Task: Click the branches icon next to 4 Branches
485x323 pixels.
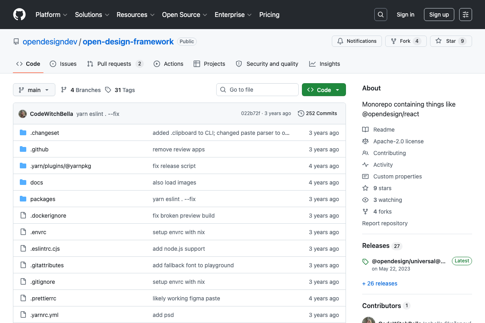Action: tap(64, 90)
